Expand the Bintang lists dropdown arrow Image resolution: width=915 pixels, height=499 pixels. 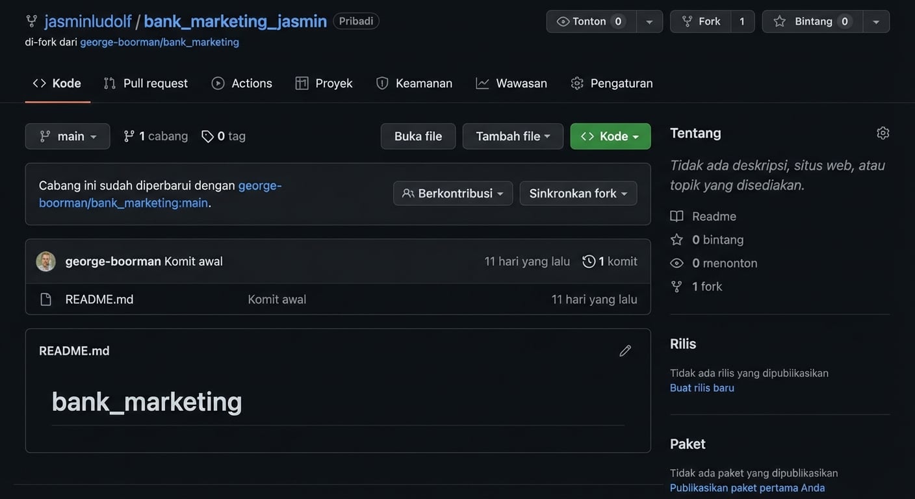tap(876, 21)
